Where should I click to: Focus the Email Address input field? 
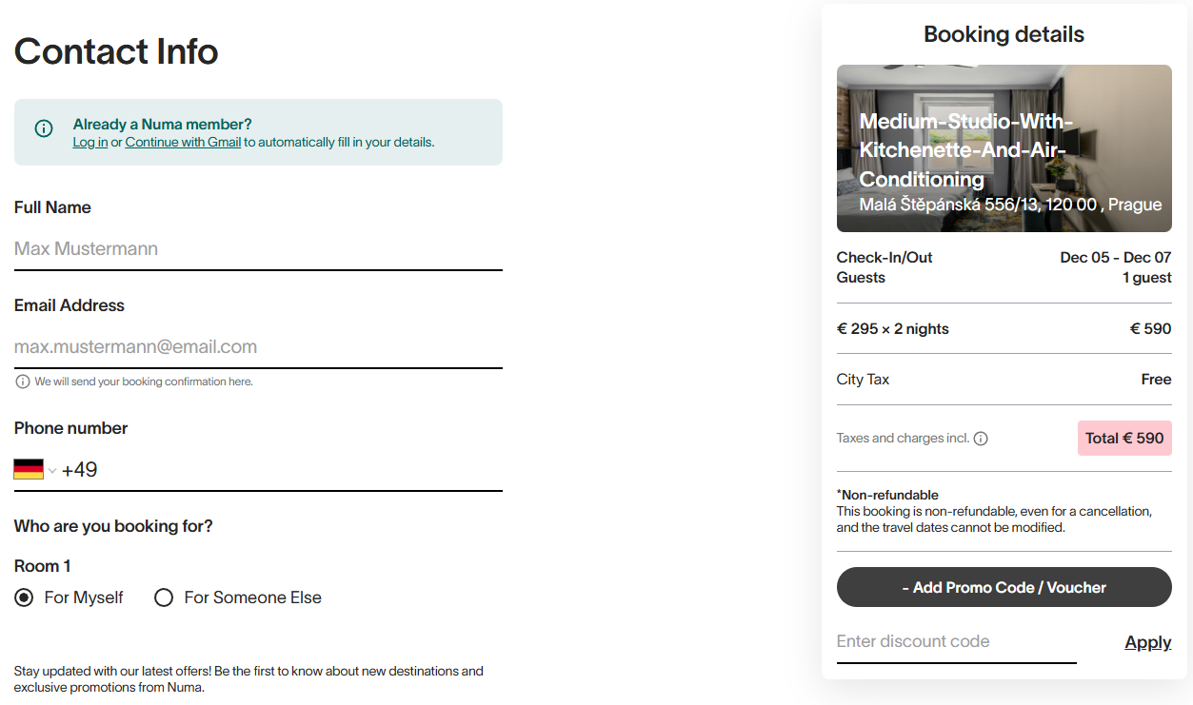[x=257, y=347]
